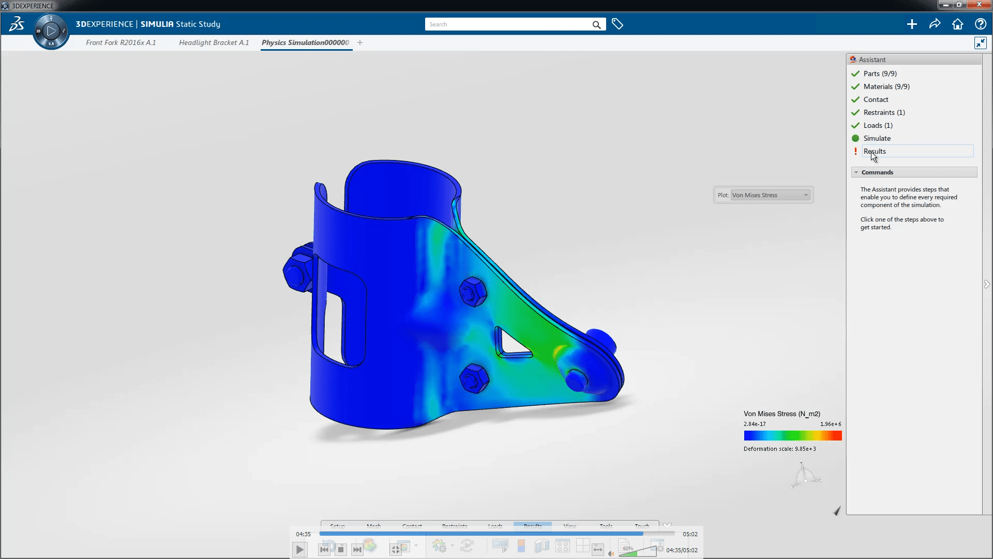This screenshot has width=993, height=559.
Task: Go to Home icon
Action: coord(957,24)
